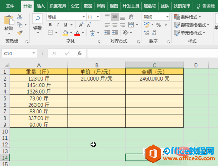Open the 字体 font dialog launcher

[99, 42]
